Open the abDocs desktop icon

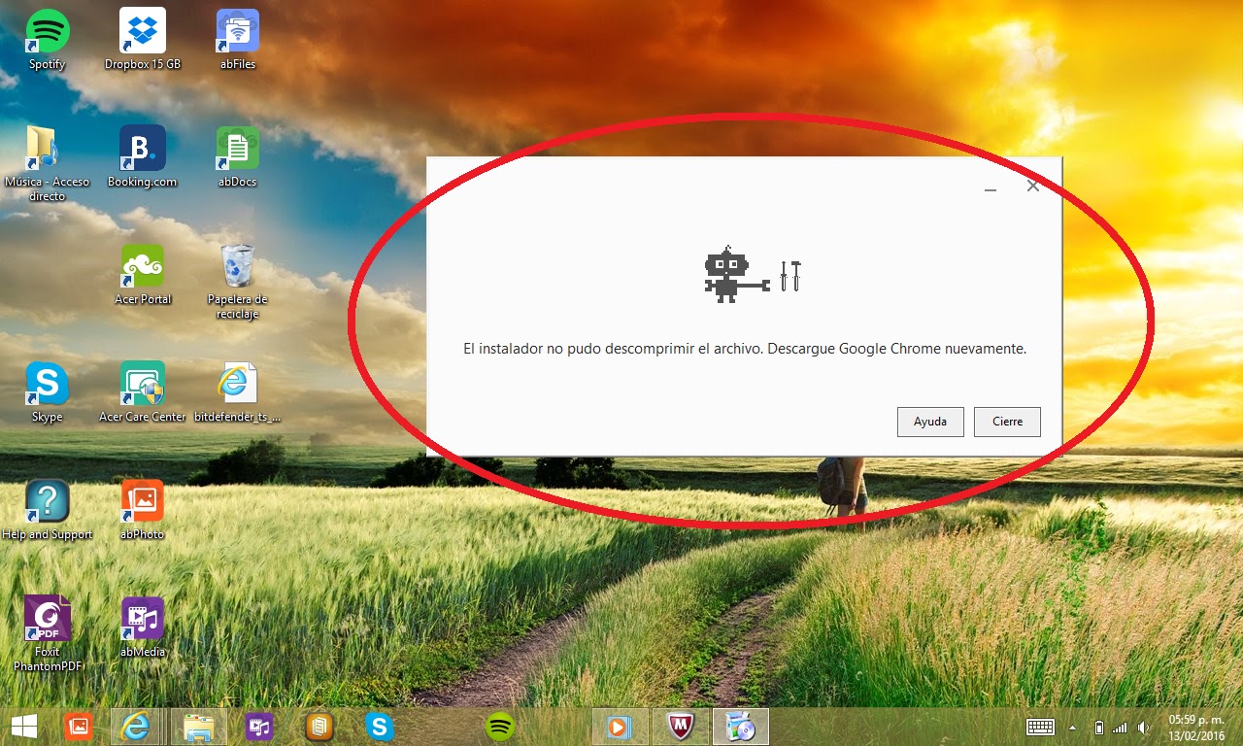pos(238,157)
